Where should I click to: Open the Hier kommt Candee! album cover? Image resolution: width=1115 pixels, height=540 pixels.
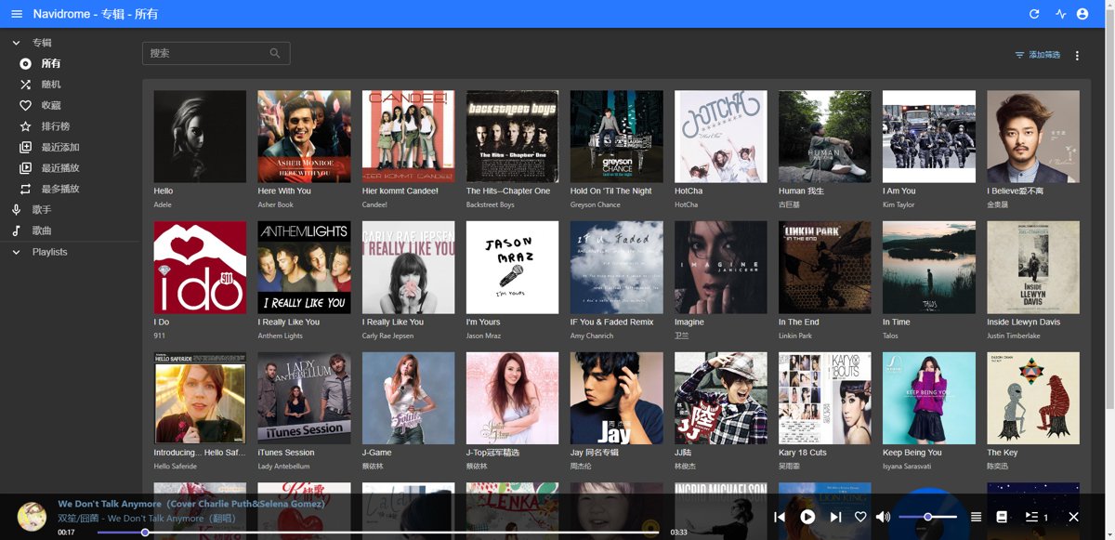pyautogui.click(x=408, y=137)
